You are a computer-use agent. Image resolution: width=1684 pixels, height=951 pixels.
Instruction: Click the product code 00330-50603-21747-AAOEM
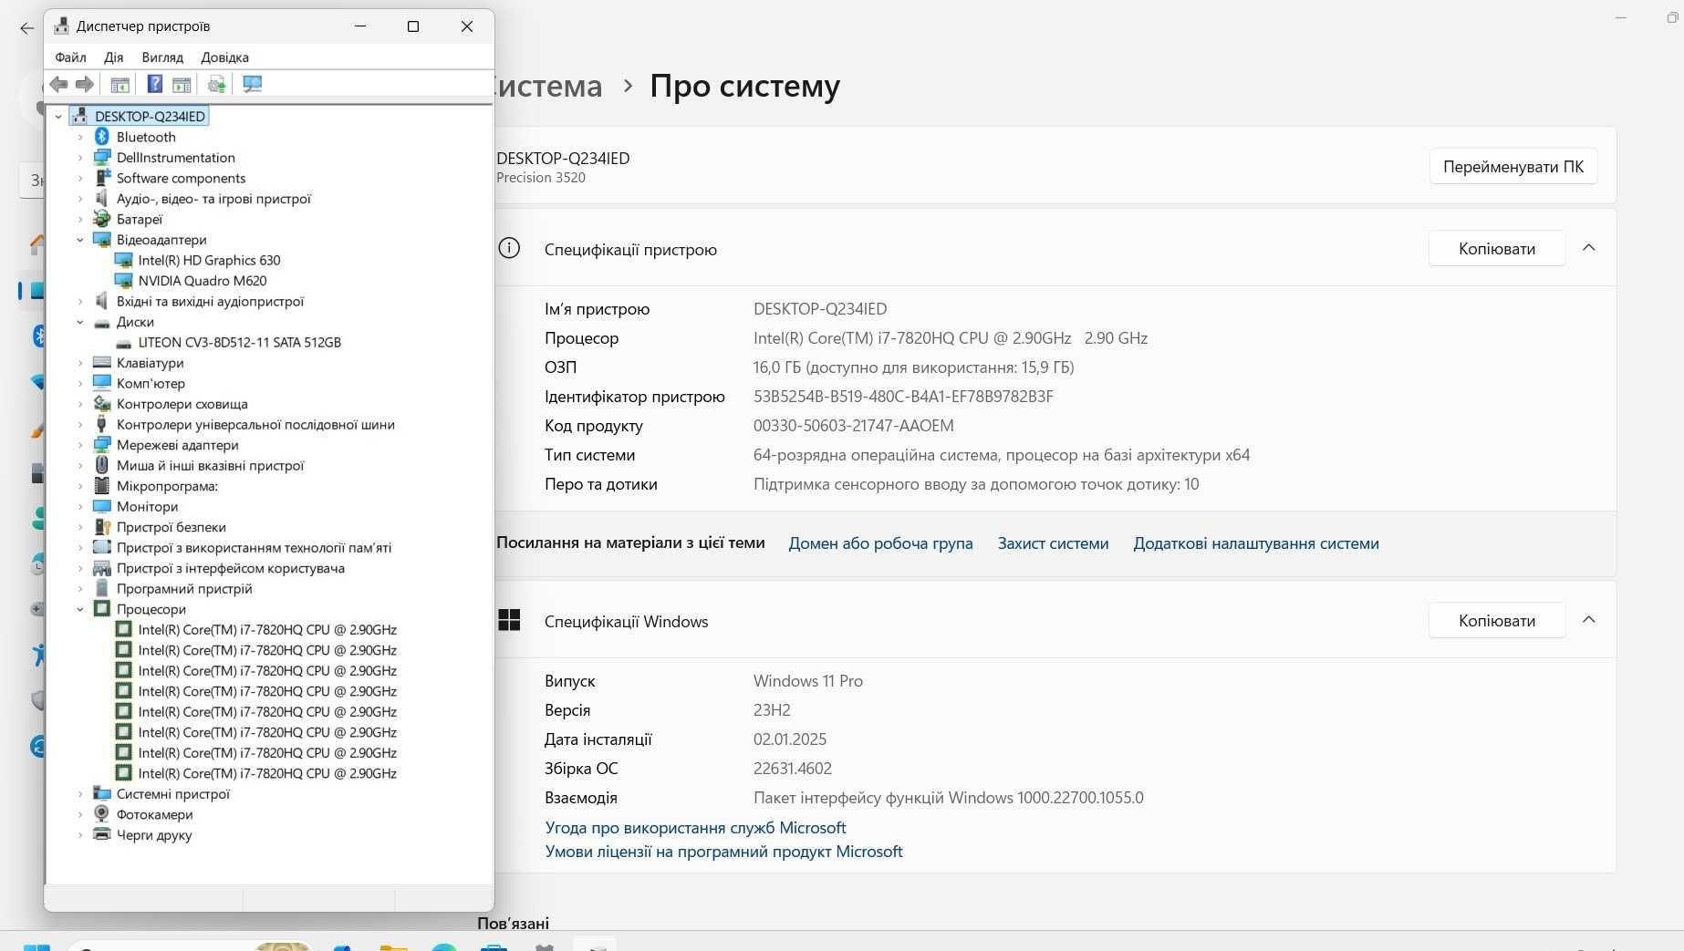pos(853,426)
